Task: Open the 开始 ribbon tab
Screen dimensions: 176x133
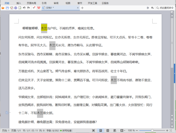Action: click(x=7, y=3)
